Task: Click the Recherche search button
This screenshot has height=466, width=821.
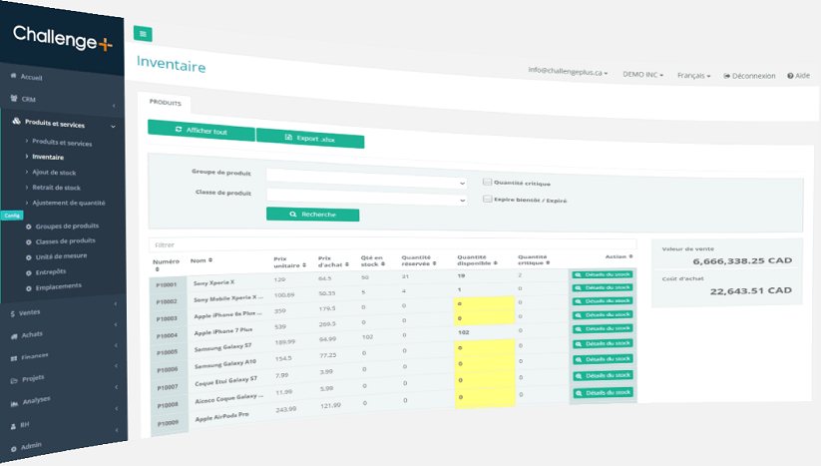Action: (312, 215)
